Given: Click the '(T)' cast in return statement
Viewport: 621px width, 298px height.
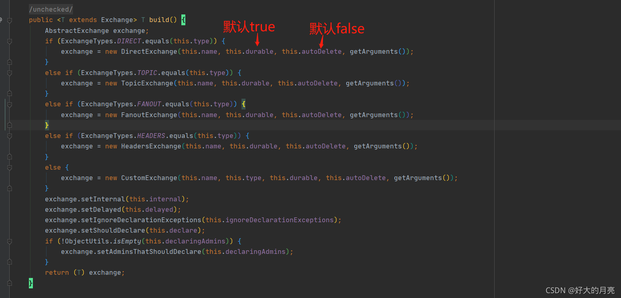Looking at the screenshot, I should click(x=79, y=272).
